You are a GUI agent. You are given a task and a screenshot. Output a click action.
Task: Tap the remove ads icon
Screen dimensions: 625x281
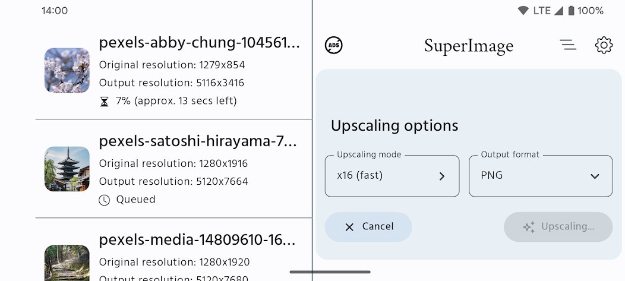[x=334, y=45]
